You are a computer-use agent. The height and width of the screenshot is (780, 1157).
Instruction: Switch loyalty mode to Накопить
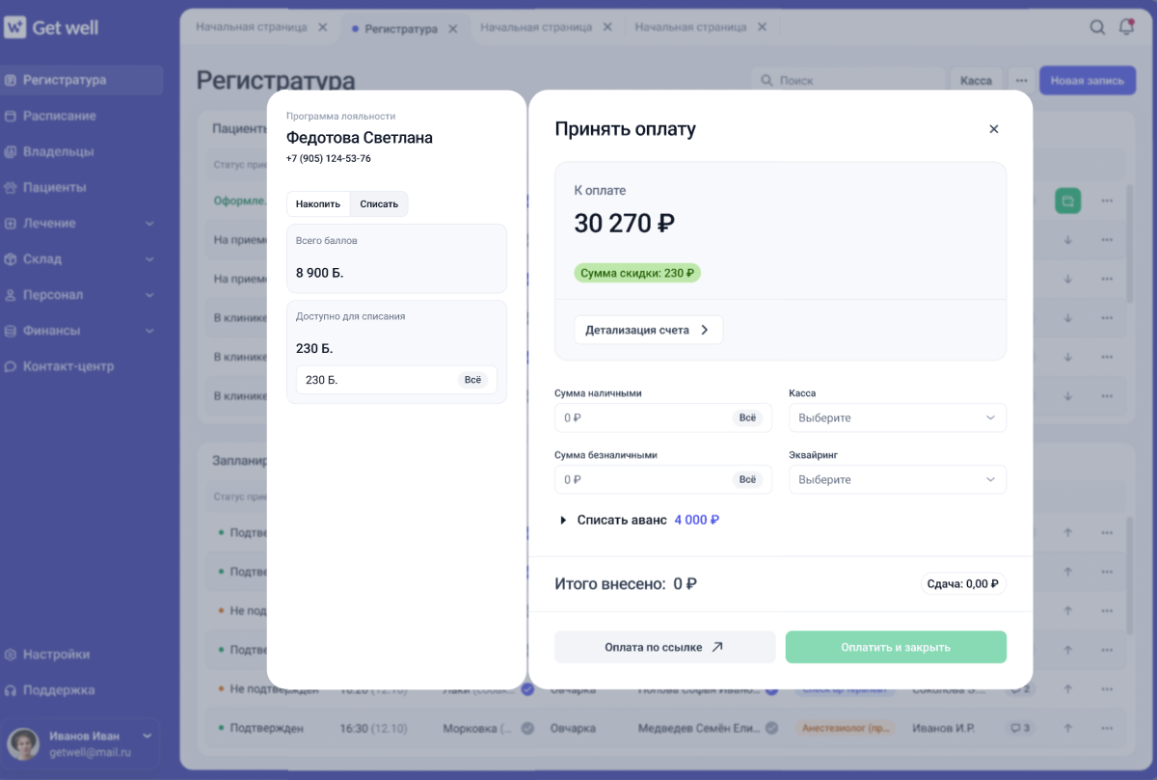(x=318, y=203)
